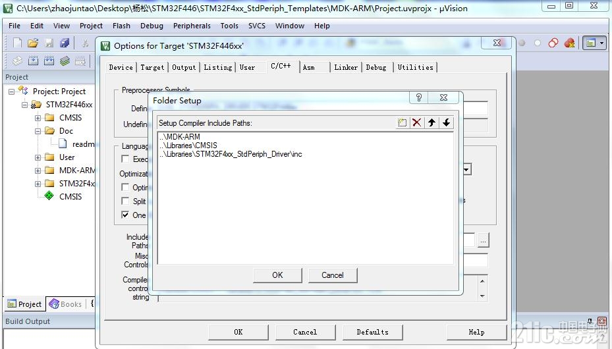Click Cancel in Folder Setup dialog
This screenshot has height=349, width=612.
[x=333, y=275]
